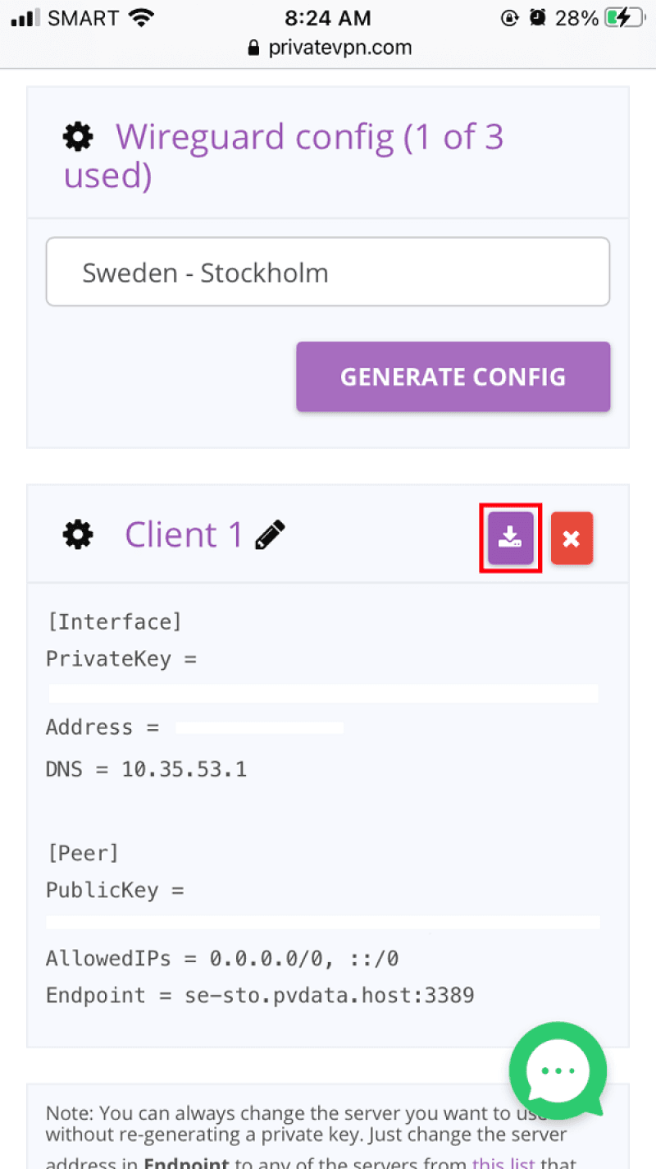Open the Sweden - Stockholm server dropdown
The image size is (656, 1169).
point(327,272)
